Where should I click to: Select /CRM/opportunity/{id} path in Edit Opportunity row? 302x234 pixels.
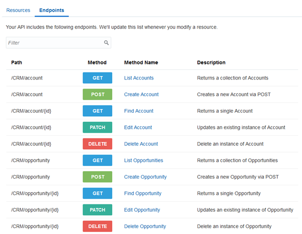point(35,210)
